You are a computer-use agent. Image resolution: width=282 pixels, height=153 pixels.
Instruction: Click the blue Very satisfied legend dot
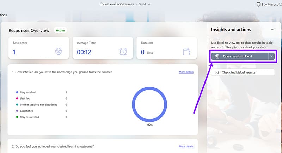point(17,92)
